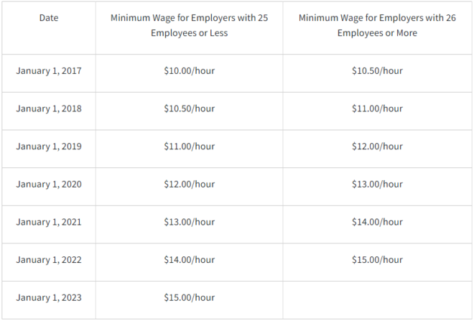This screenshot has height=321, width=474.
Task: Select the January 1, 2020 date cell
Action: click(x=49, y=185)
